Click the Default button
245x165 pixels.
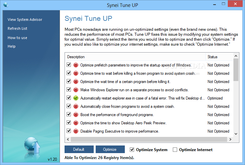(x=79, y=149)
